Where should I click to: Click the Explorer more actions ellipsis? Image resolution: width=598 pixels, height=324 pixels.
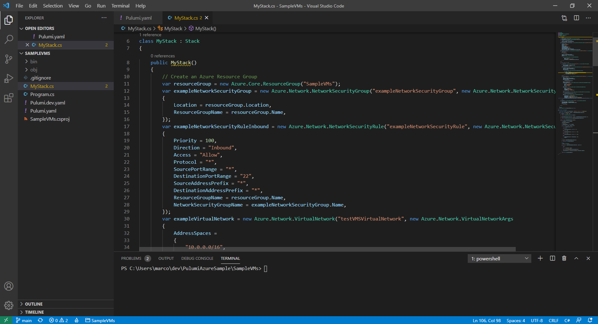[x=104, y=18]
